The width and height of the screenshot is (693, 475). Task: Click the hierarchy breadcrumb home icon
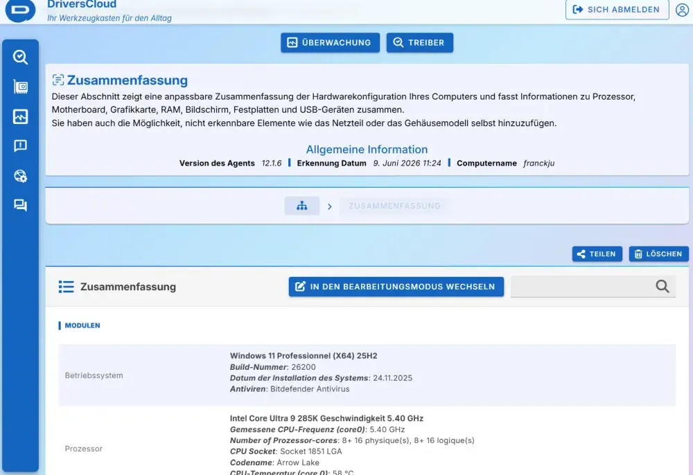coord(302,206)
